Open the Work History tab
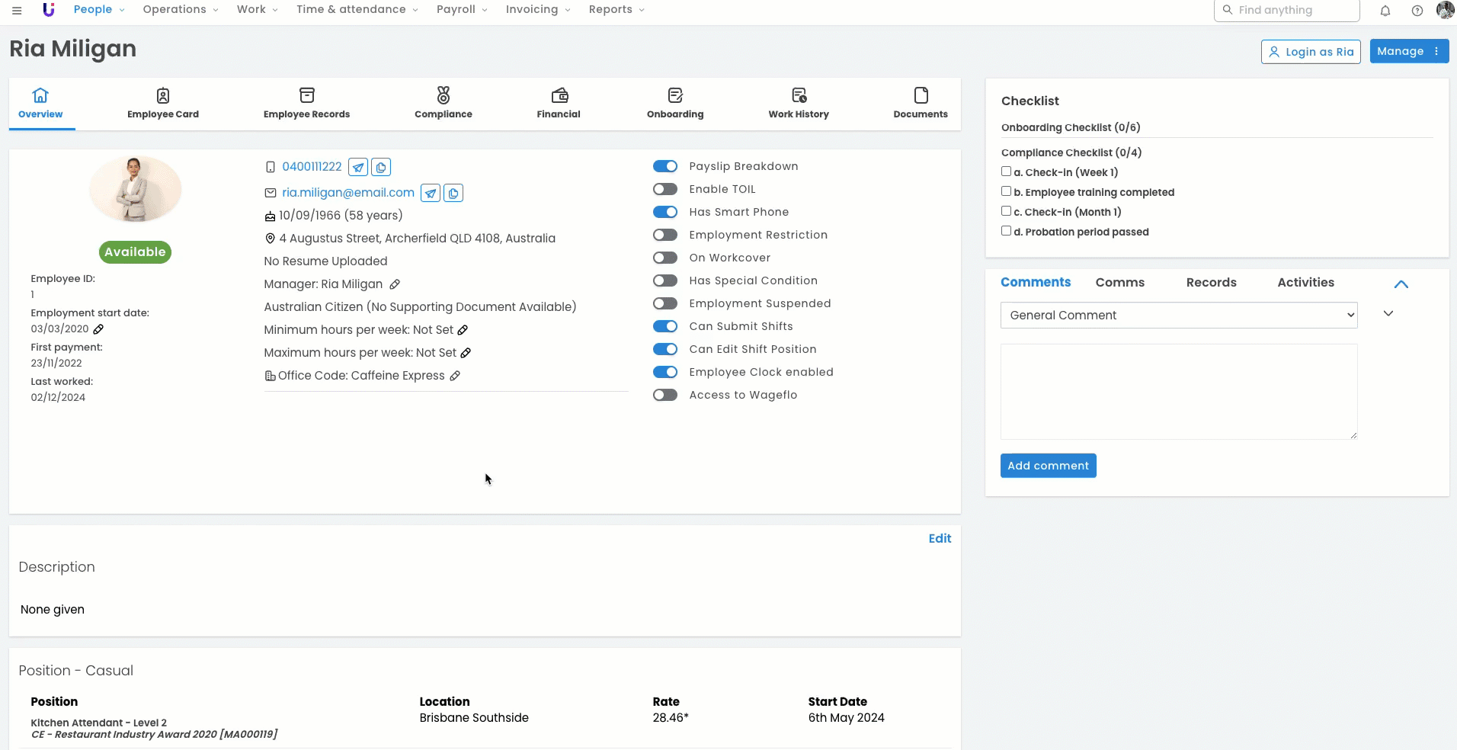Viewport: 1457px width, 750px height. tap(798, 103)
